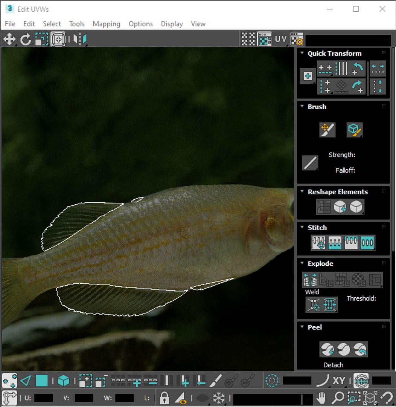Click Stitch Custom, last Stitch icon
Screen dimensions: 396x407
(x=367, y=243)
